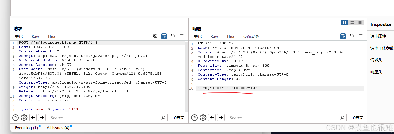Click response Content-Type: text/html line
Image resolution: width=394 pixels, height=134 pixels.
click(x=243, y=74)
